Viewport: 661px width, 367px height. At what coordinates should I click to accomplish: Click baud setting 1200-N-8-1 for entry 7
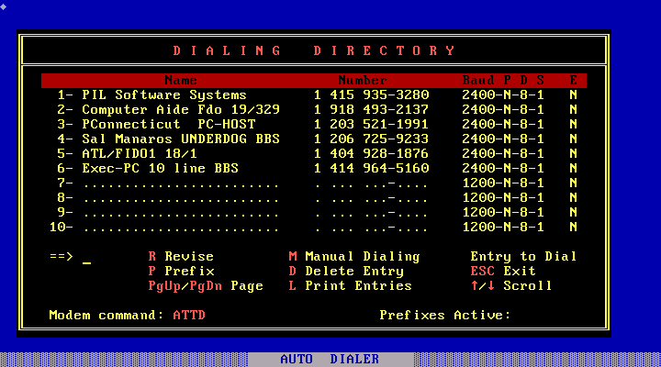[x=503, y=183]
